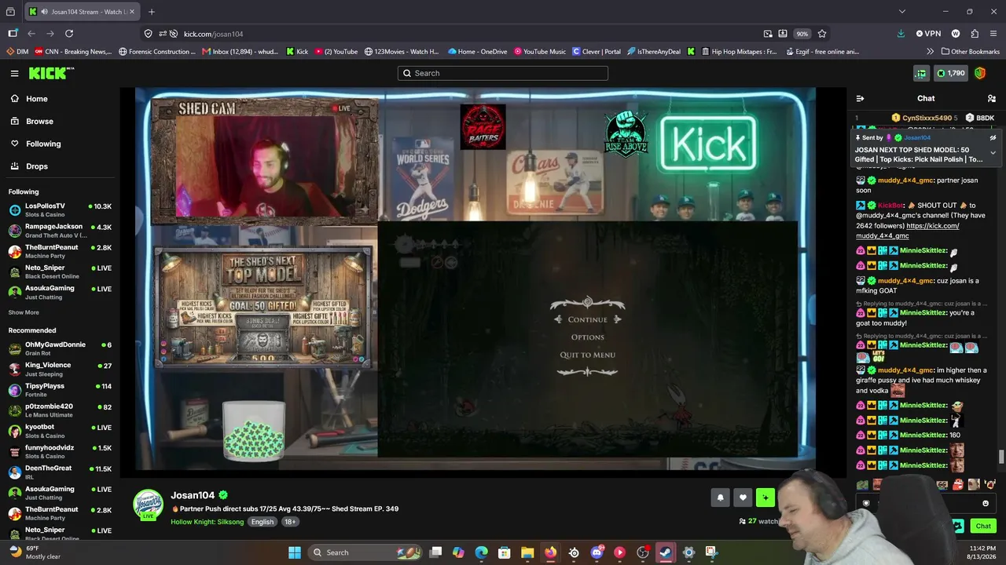Open the kick.com/muddy_4x4_gmc link in chat
This screenshot has height=565, width=1006.
(907, 231)
